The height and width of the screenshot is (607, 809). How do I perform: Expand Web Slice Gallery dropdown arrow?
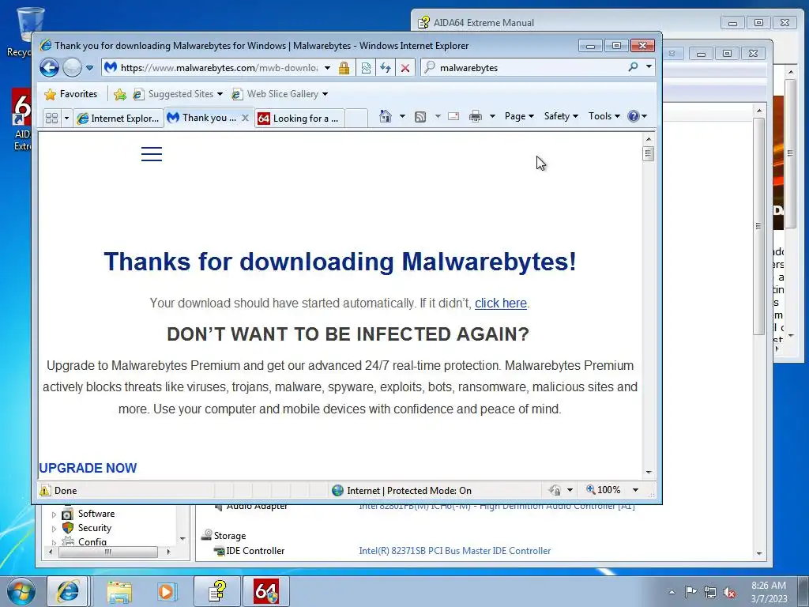[325, 94]
